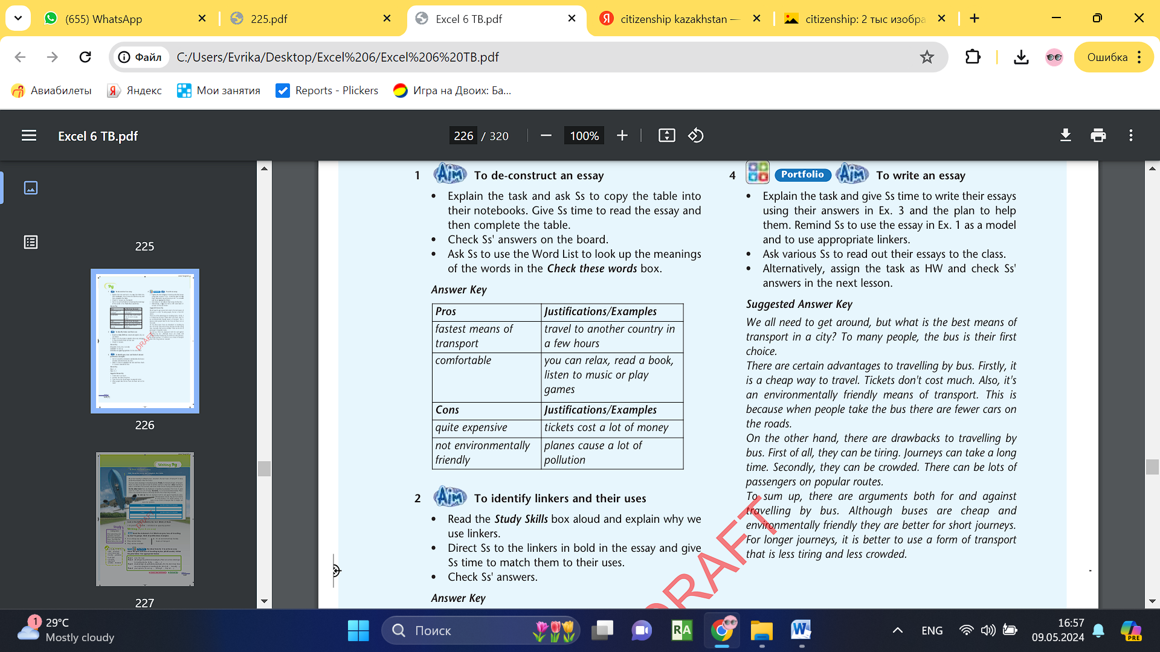1160x652 pixels.
Task: Open PDF viewer more actions menu
Action: (x=1130, y=136)
